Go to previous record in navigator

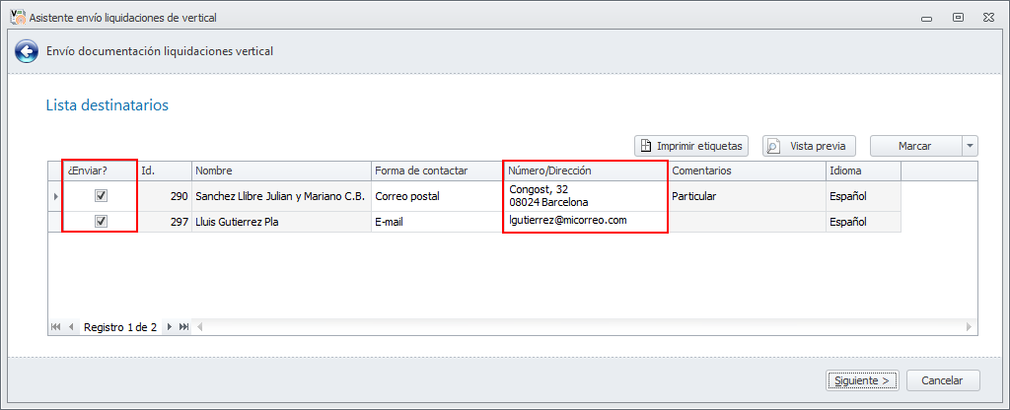tap(71, 327)
